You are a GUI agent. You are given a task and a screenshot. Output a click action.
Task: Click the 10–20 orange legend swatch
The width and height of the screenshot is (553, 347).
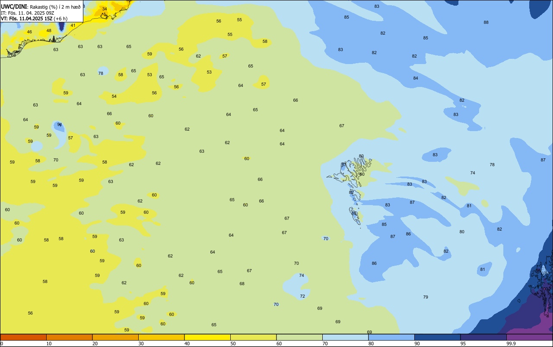pos(70,337)
